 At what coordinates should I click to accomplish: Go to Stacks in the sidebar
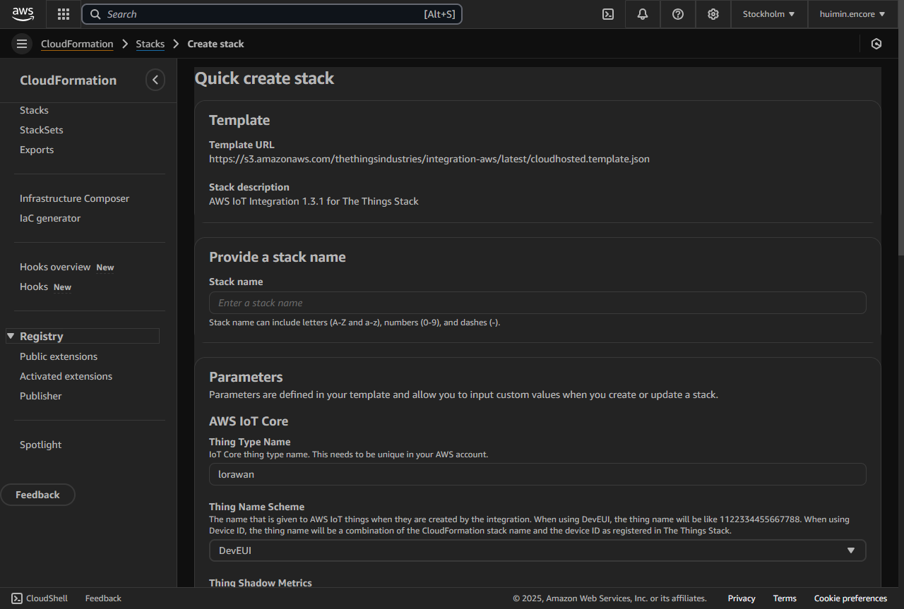(x=34, y=110)
